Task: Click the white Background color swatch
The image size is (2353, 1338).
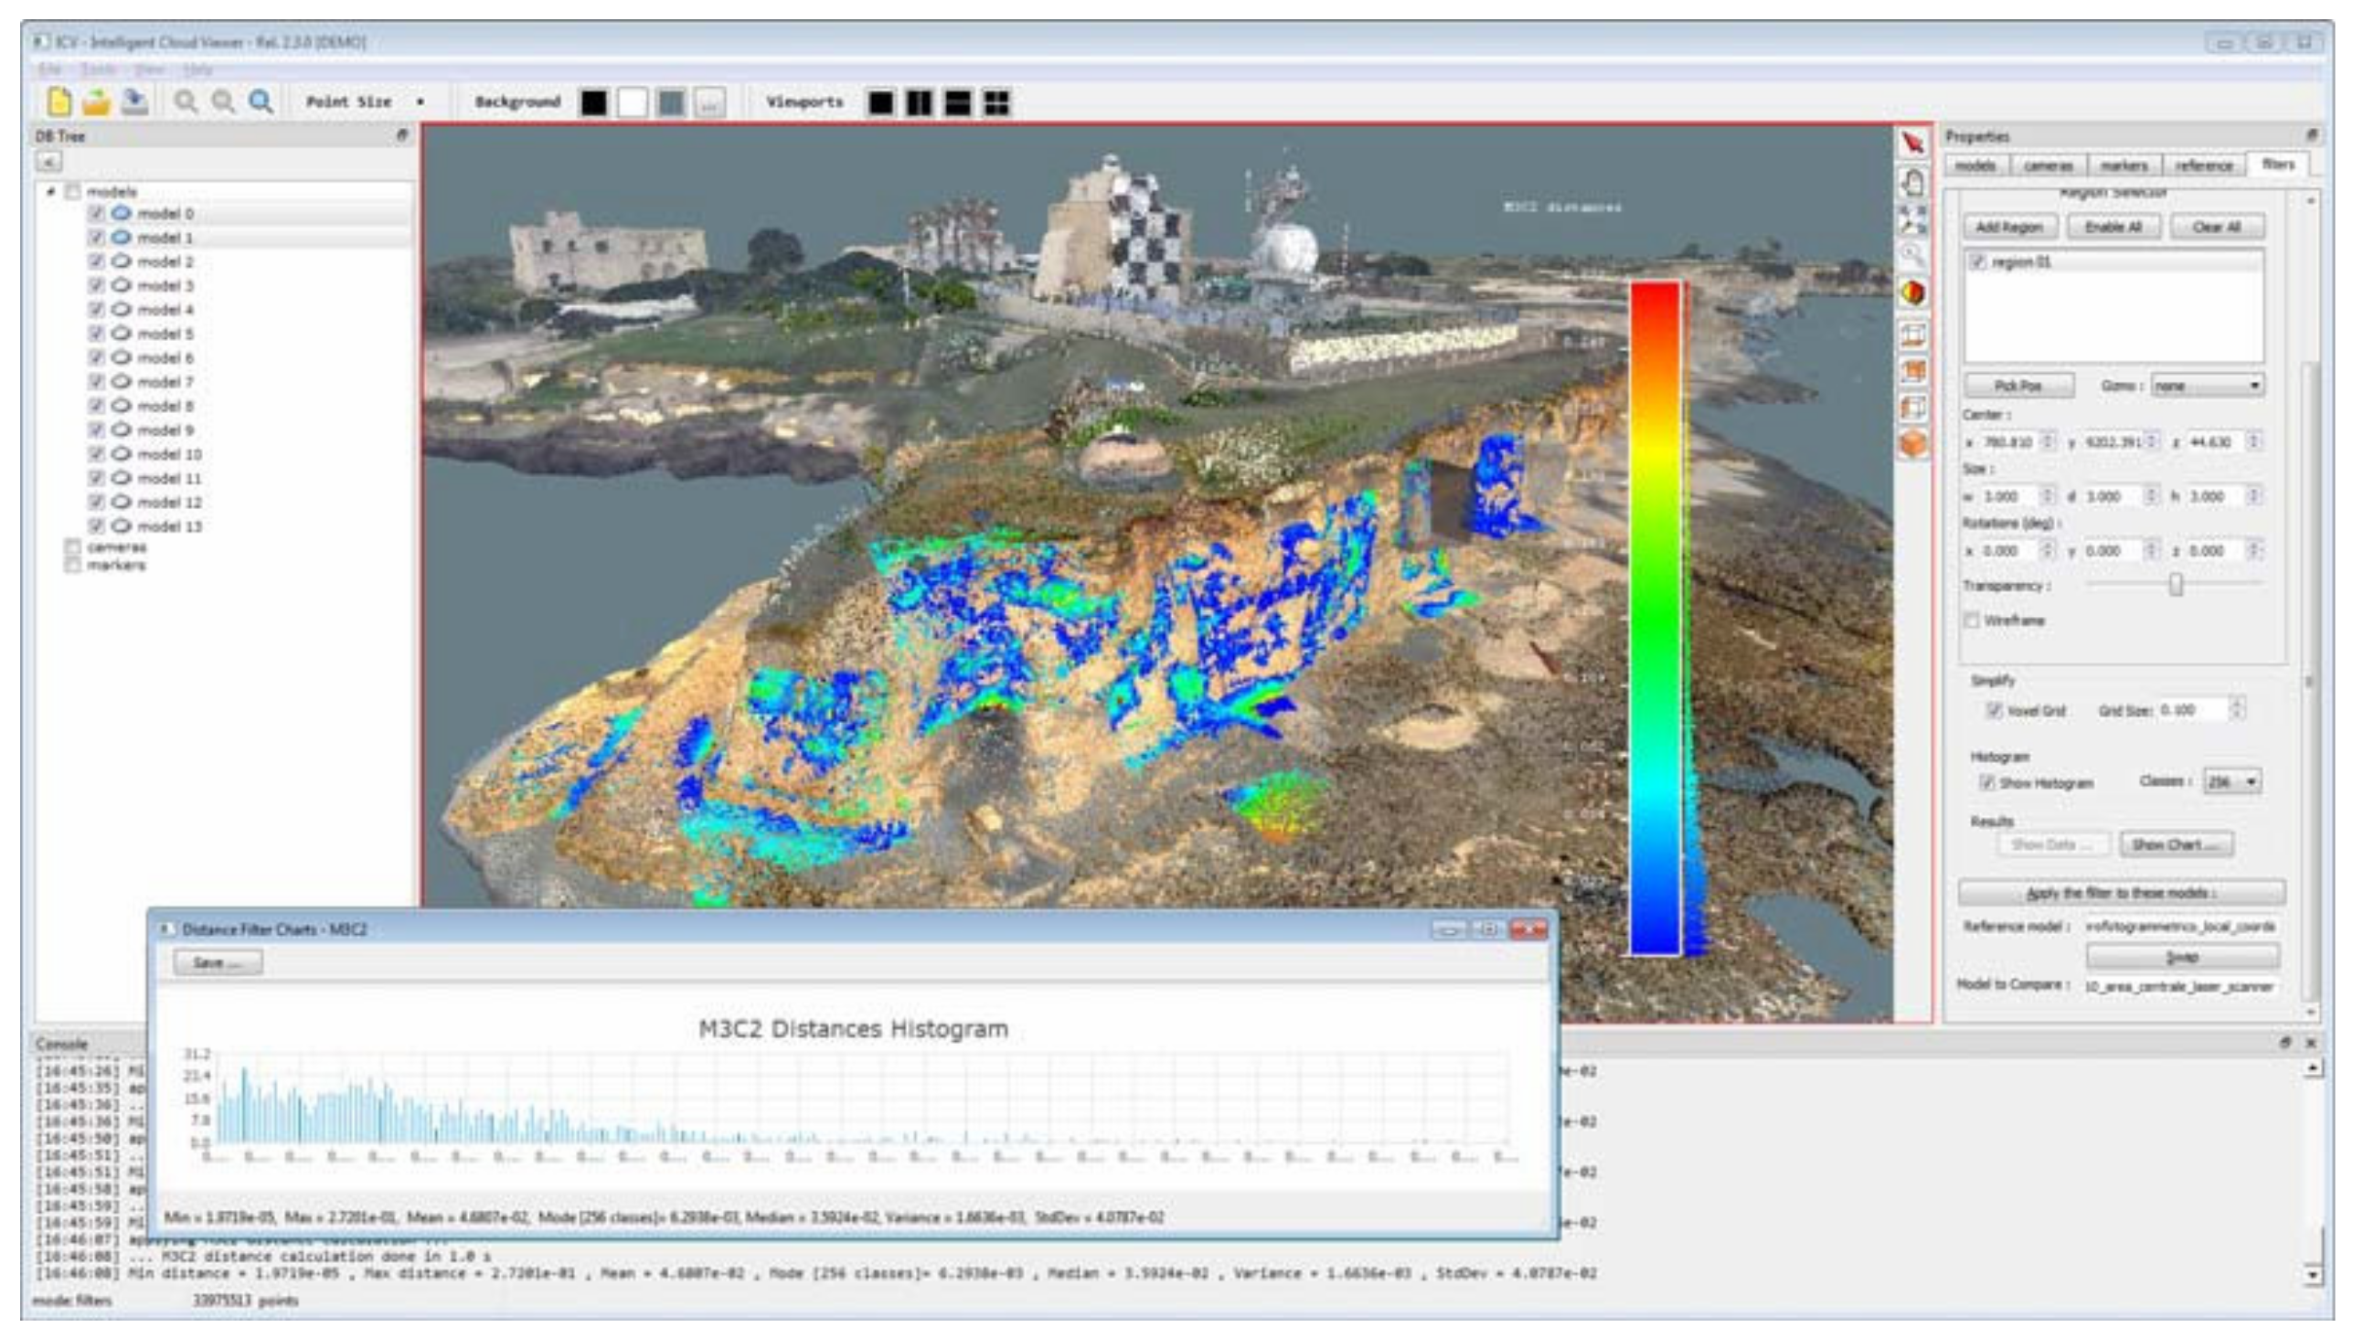Action: (x=634, y=102)
